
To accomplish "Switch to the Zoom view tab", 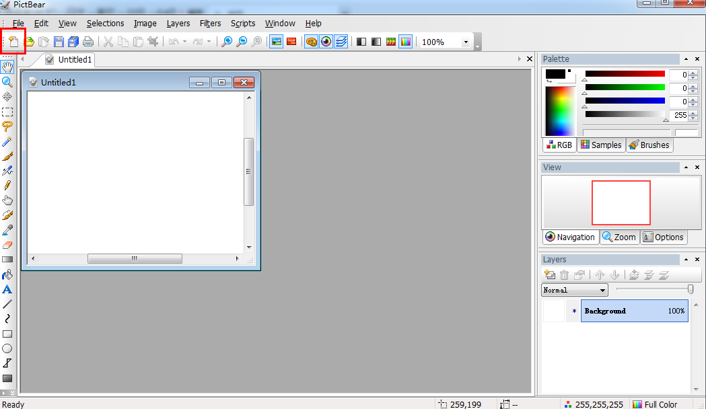I will tap(620, 237).
